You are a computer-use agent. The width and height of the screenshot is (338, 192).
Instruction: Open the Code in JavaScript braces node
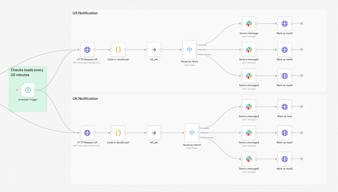point(118,50)
